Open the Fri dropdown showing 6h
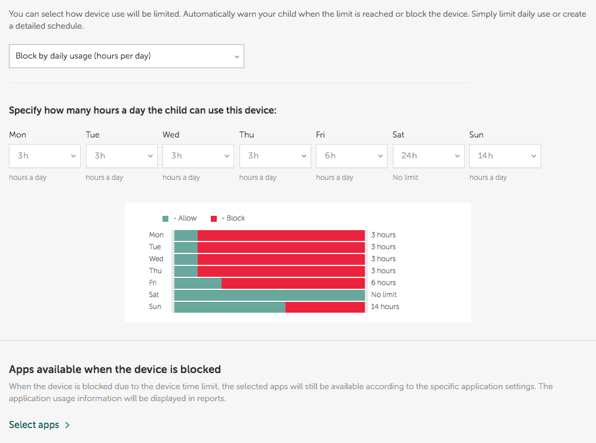 352,156
